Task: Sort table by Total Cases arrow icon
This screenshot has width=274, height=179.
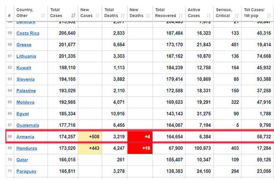Action: [74, 16]
